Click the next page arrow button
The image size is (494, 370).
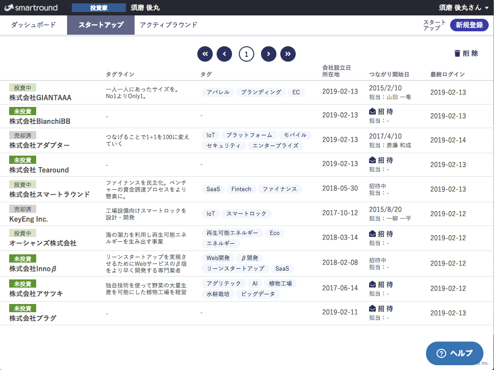click(269, 54)
